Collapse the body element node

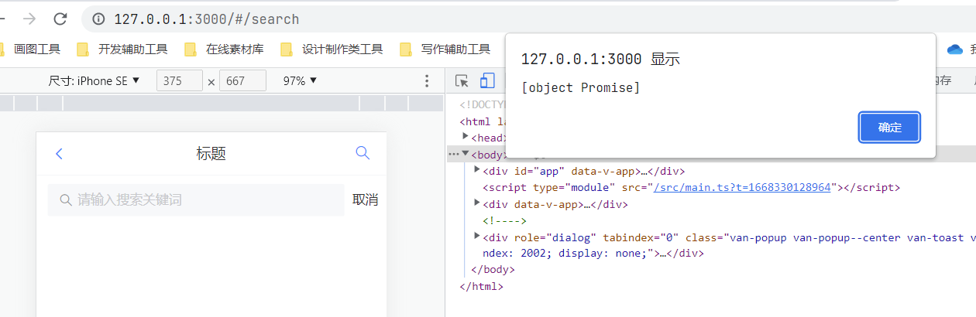pos(466,155)
